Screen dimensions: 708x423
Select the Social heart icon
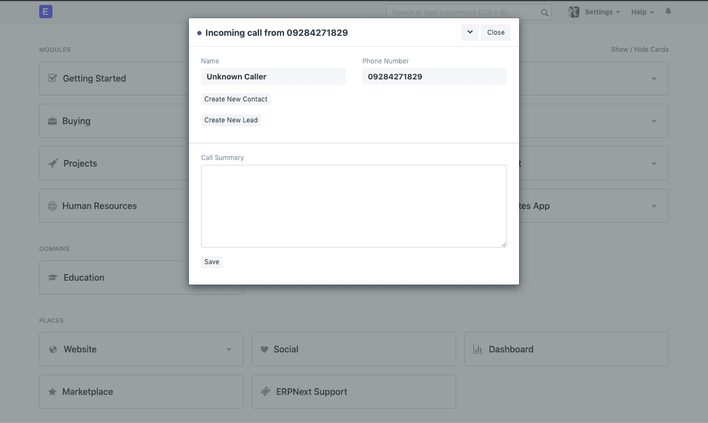click(264, 349)
